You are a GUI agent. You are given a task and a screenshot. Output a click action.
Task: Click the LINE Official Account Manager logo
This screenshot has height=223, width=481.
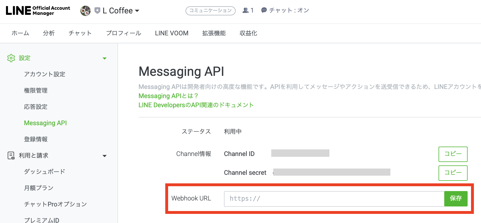pos(38,11)
